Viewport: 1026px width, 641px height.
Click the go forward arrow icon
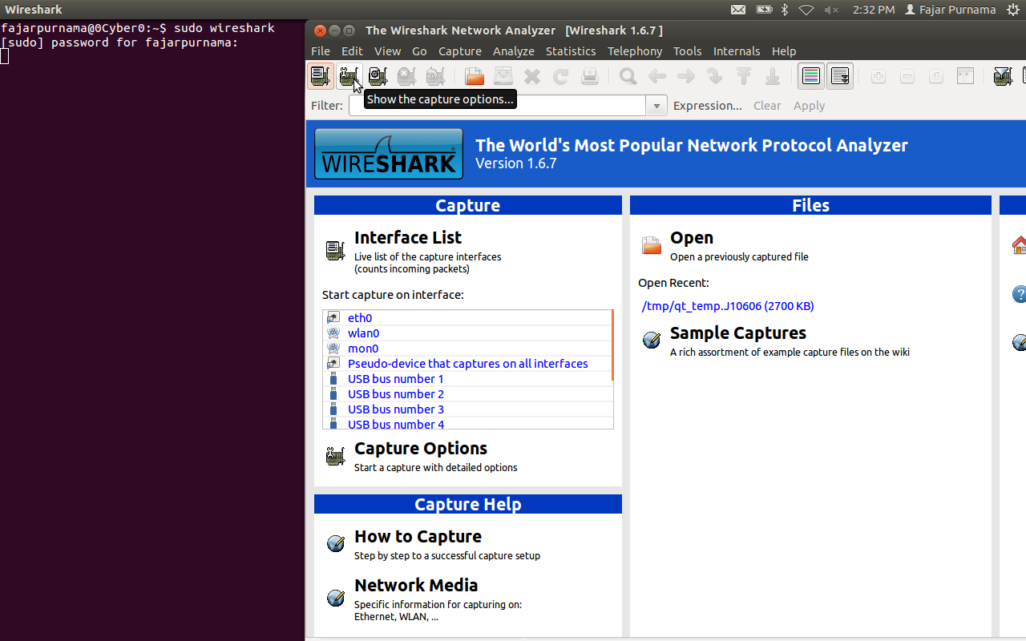tap(686, 76)
